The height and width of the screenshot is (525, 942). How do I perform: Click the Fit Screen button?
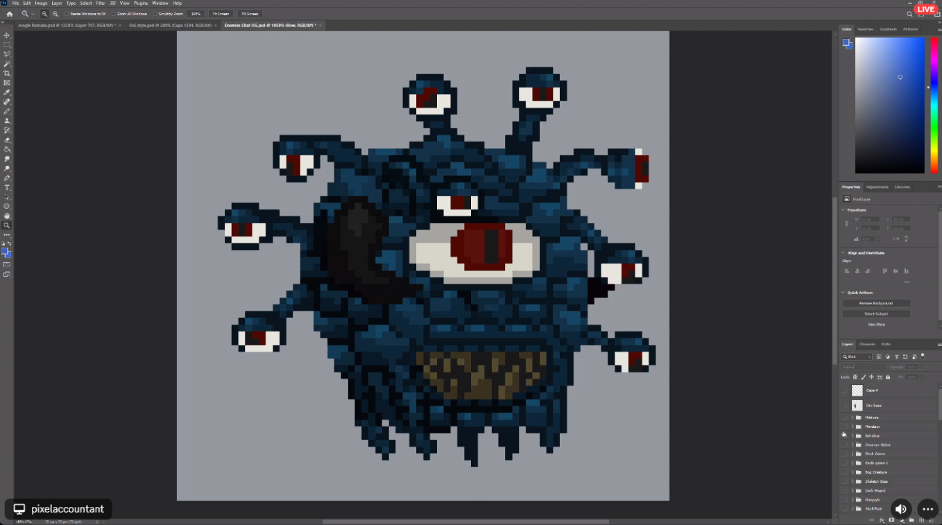coord(221,14)
